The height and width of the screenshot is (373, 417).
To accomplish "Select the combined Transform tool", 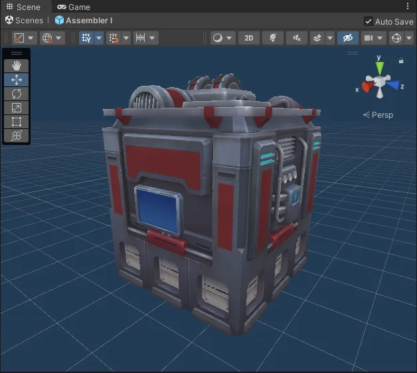I will point(16,136).
